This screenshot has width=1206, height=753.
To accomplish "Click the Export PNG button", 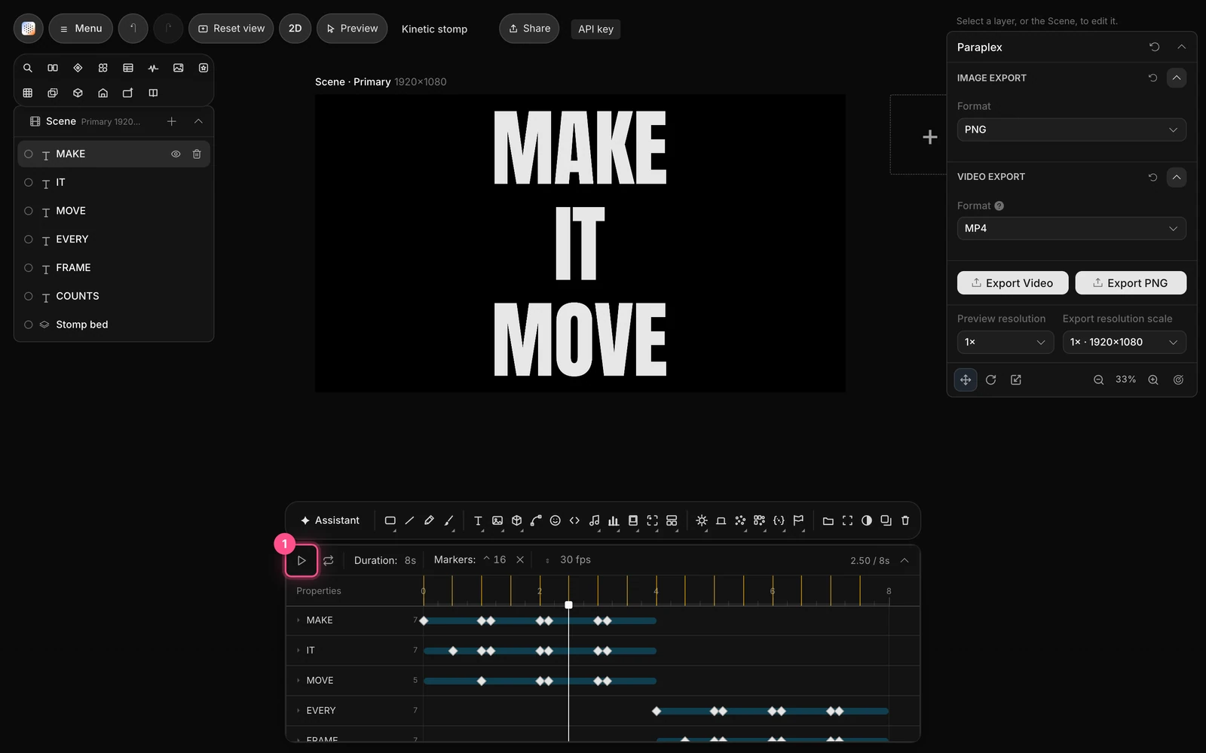I will pos(1131,283).
